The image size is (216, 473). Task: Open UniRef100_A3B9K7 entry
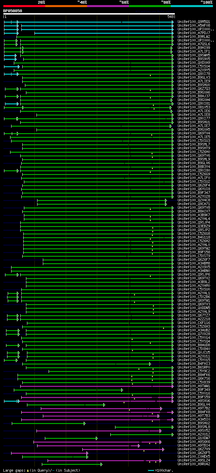coord(194,215)
